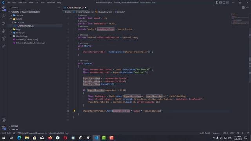The width and height of the screenshot is (251, 141).
Task: Open the Selection menu
Action: 22,2
